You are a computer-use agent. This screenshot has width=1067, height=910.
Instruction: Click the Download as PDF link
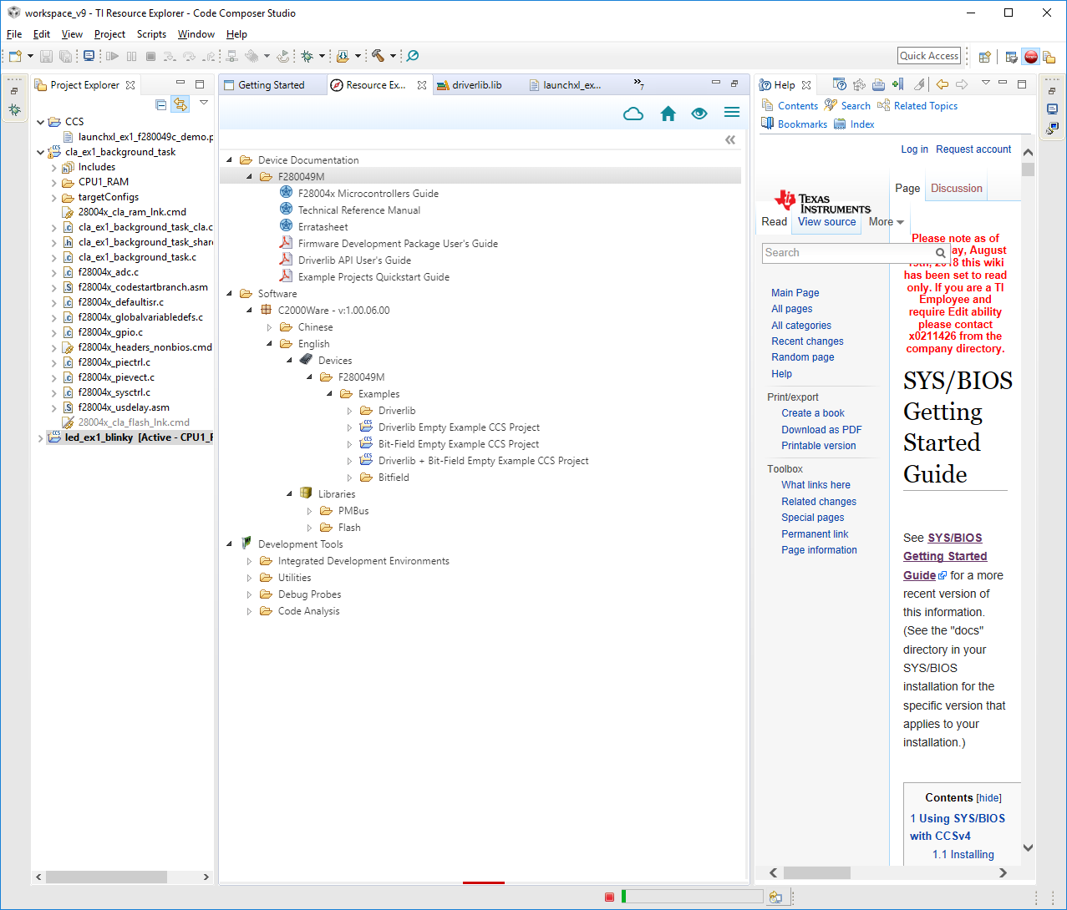pyautogui.click(x=821, y=430)
